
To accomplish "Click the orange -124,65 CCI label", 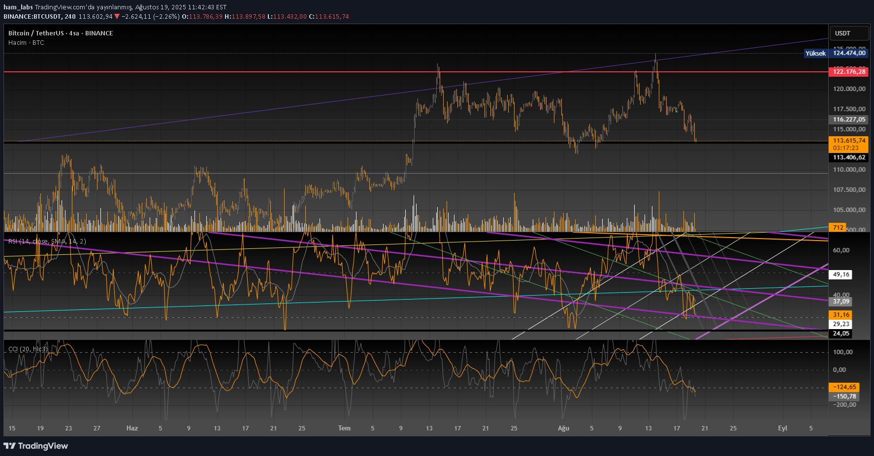I will [844, 387].
